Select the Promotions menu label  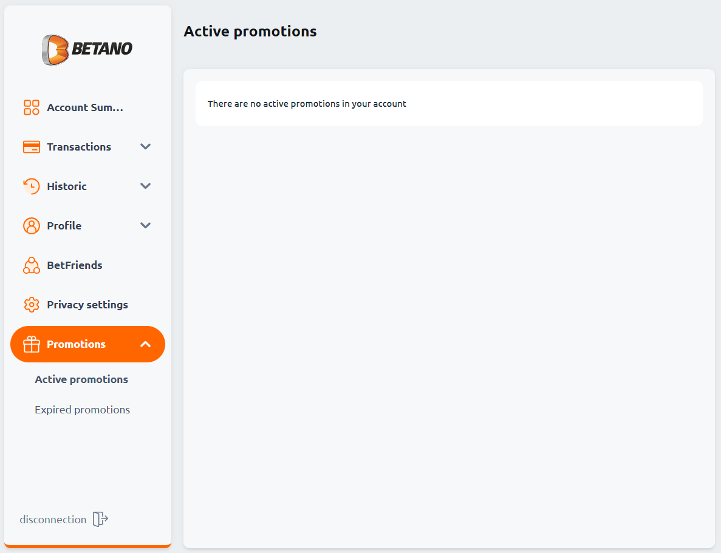tap(77, 344)
